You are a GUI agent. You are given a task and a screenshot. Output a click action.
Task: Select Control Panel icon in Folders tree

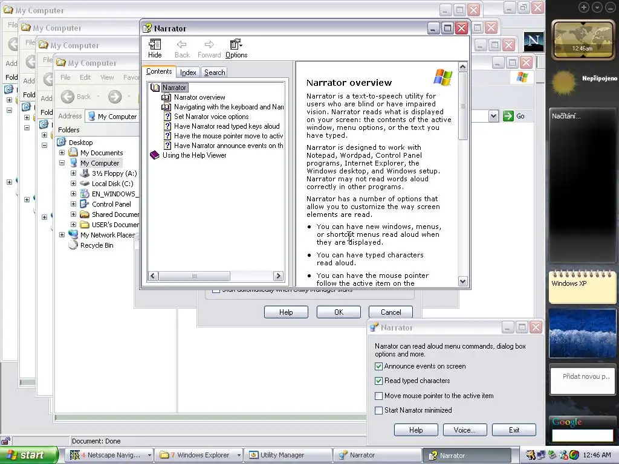pos(85,204)
